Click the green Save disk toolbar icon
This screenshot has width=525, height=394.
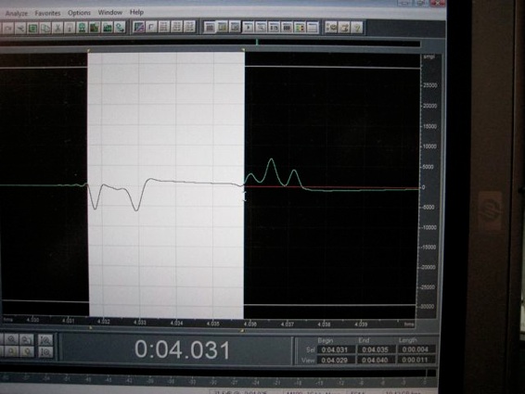click(x=33, y=28)
